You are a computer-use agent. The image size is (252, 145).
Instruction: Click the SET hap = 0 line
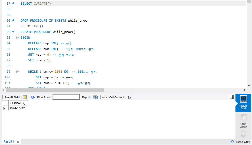51,55
